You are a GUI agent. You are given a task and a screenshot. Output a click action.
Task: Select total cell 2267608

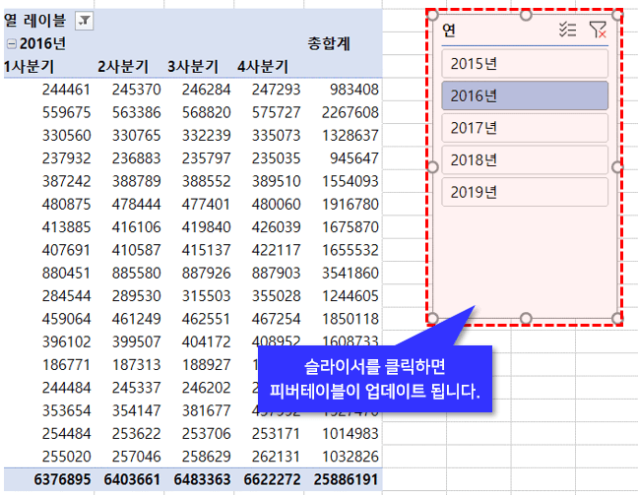pyautogui.click(x=351, y=112)
